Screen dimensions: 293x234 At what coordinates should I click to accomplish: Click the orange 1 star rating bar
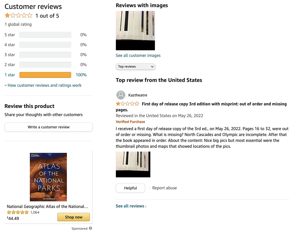click(45, 75)
